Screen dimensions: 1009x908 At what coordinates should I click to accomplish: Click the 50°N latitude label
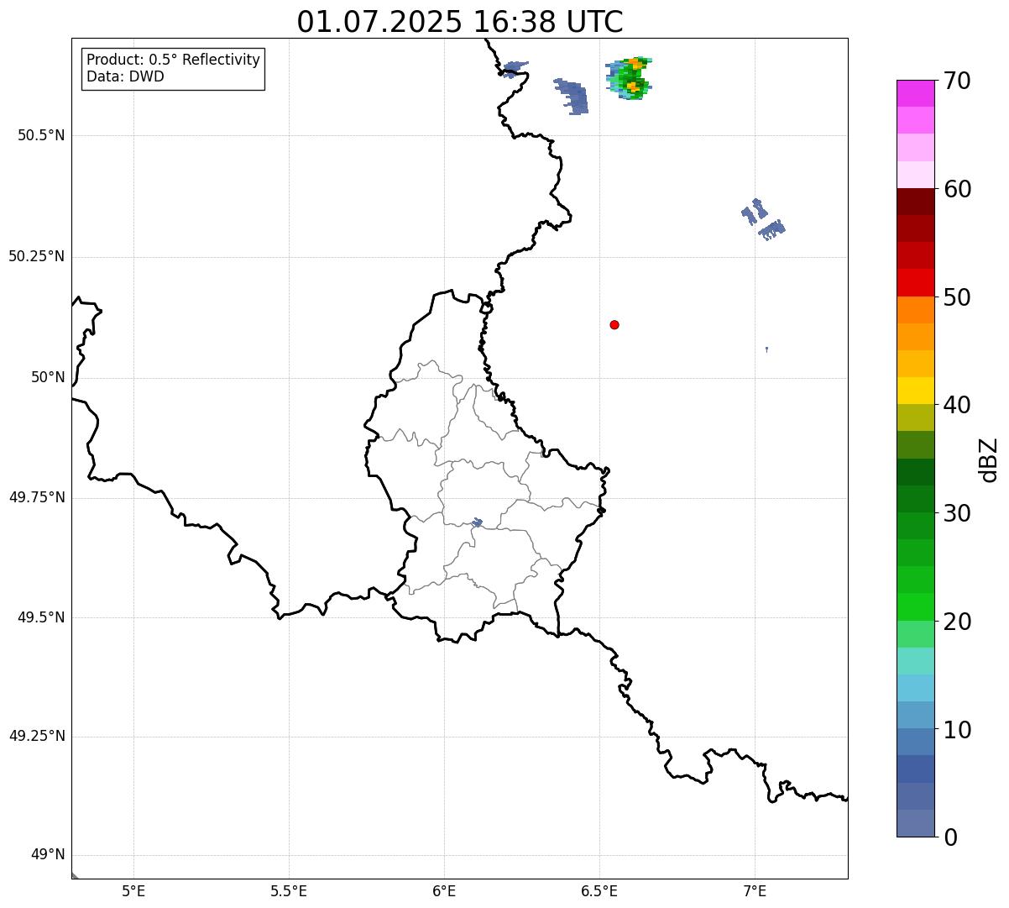(48, 378)
